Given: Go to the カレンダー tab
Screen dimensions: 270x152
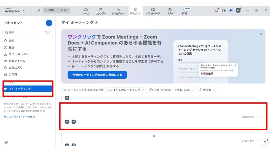Looking at the screenshot, I should click(x=101, y=11).
